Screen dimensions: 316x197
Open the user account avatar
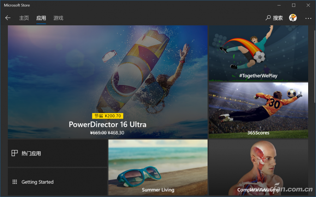293,18
